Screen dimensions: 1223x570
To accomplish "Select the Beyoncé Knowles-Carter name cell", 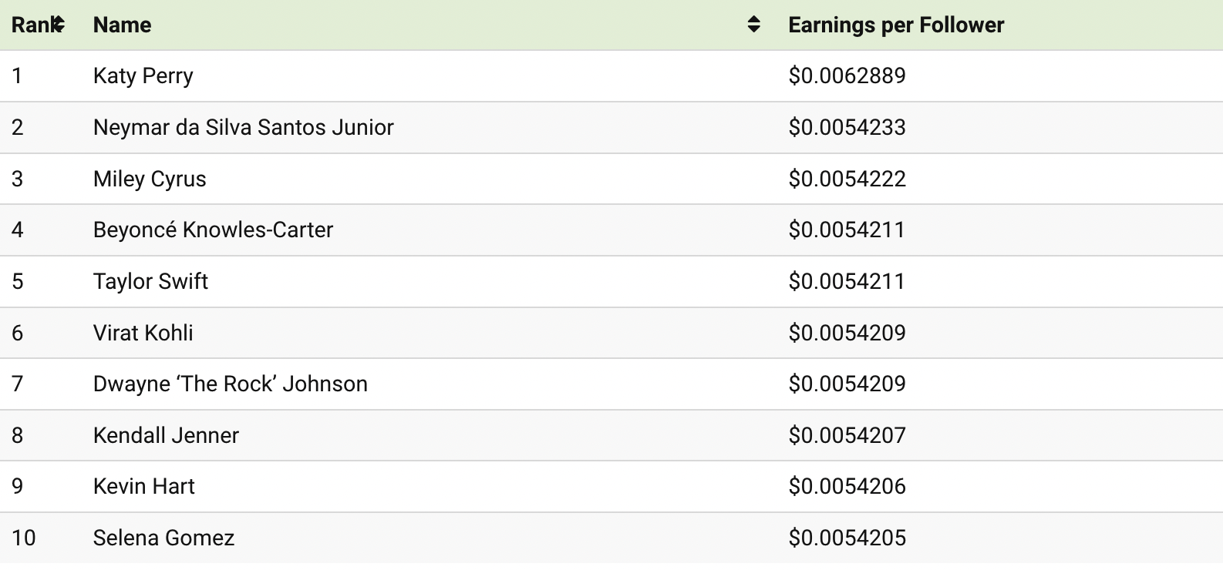I will click(x=213, y=230).
